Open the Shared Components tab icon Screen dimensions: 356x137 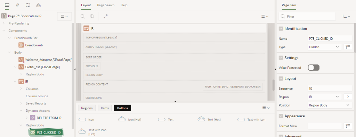[x=38, y=5]
